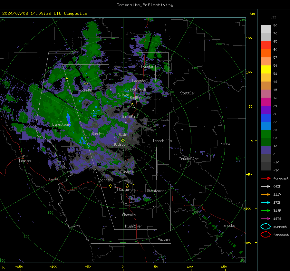Click the 150 tick on the right axis
290x271 pixels.
(249, 38)
